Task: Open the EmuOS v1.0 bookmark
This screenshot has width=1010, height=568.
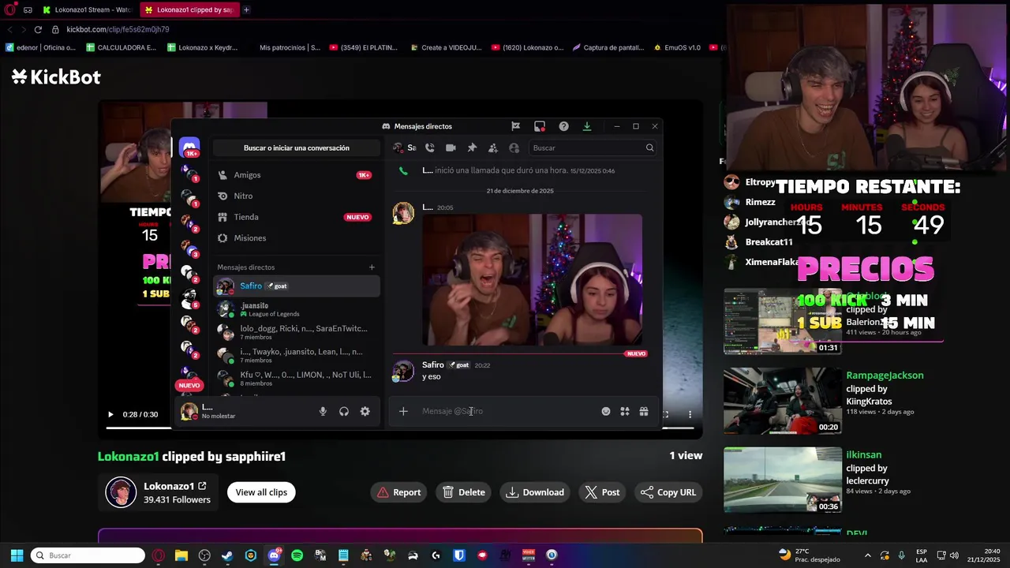Action: tap(677, 47)
